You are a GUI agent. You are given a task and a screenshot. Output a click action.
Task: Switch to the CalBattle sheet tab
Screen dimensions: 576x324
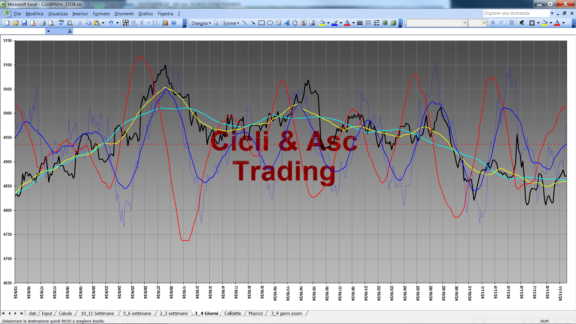[x=232, y=313]
